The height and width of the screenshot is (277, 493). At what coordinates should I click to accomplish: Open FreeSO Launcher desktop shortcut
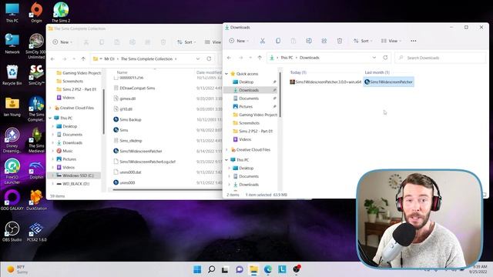coord(12,172)
